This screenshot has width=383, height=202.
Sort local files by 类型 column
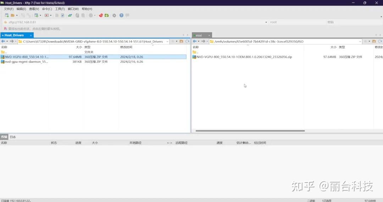101,47
